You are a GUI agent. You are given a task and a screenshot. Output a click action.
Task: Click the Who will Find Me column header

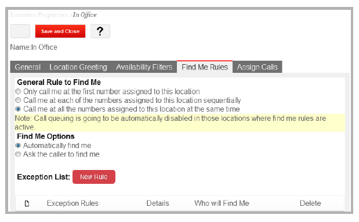[222, 203]
